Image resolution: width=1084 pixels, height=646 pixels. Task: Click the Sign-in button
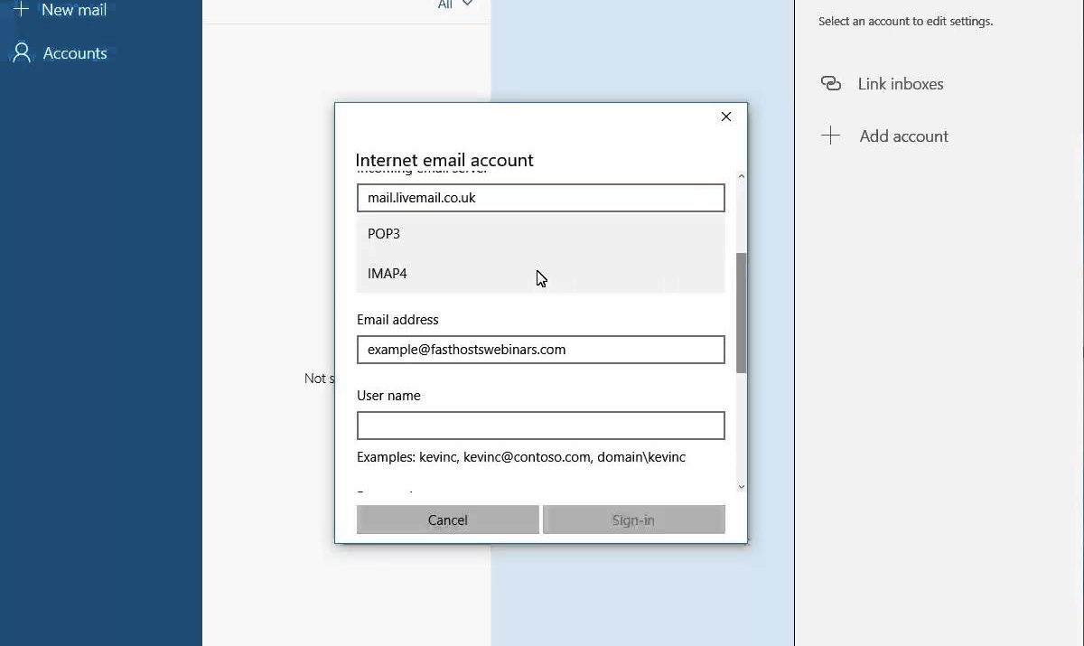point(633,520)
